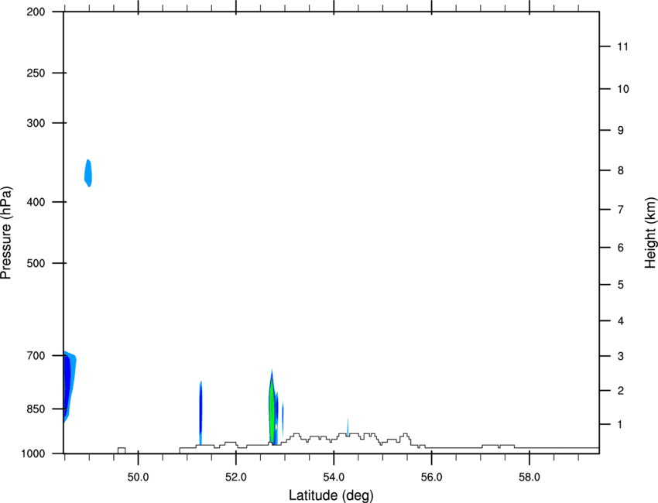Click the 850 pressure tick label

click(36, 409)
